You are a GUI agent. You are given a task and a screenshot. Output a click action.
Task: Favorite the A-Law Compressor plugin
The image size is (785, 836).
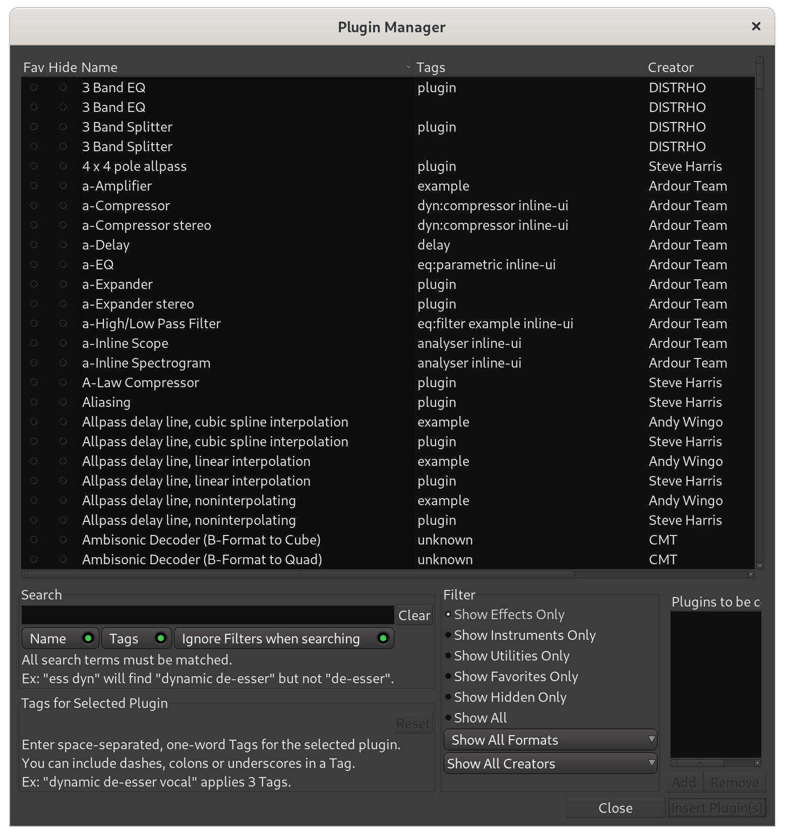click(34, 383)
